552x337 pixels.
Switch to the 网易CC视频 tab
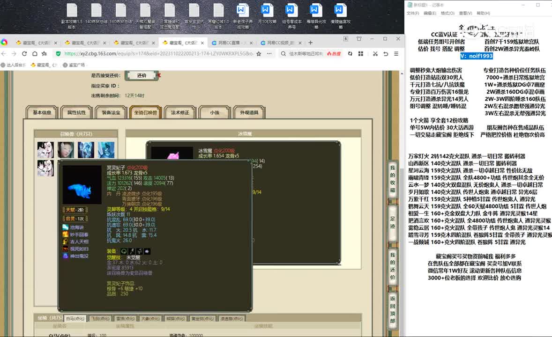click(x=281, y=43)
